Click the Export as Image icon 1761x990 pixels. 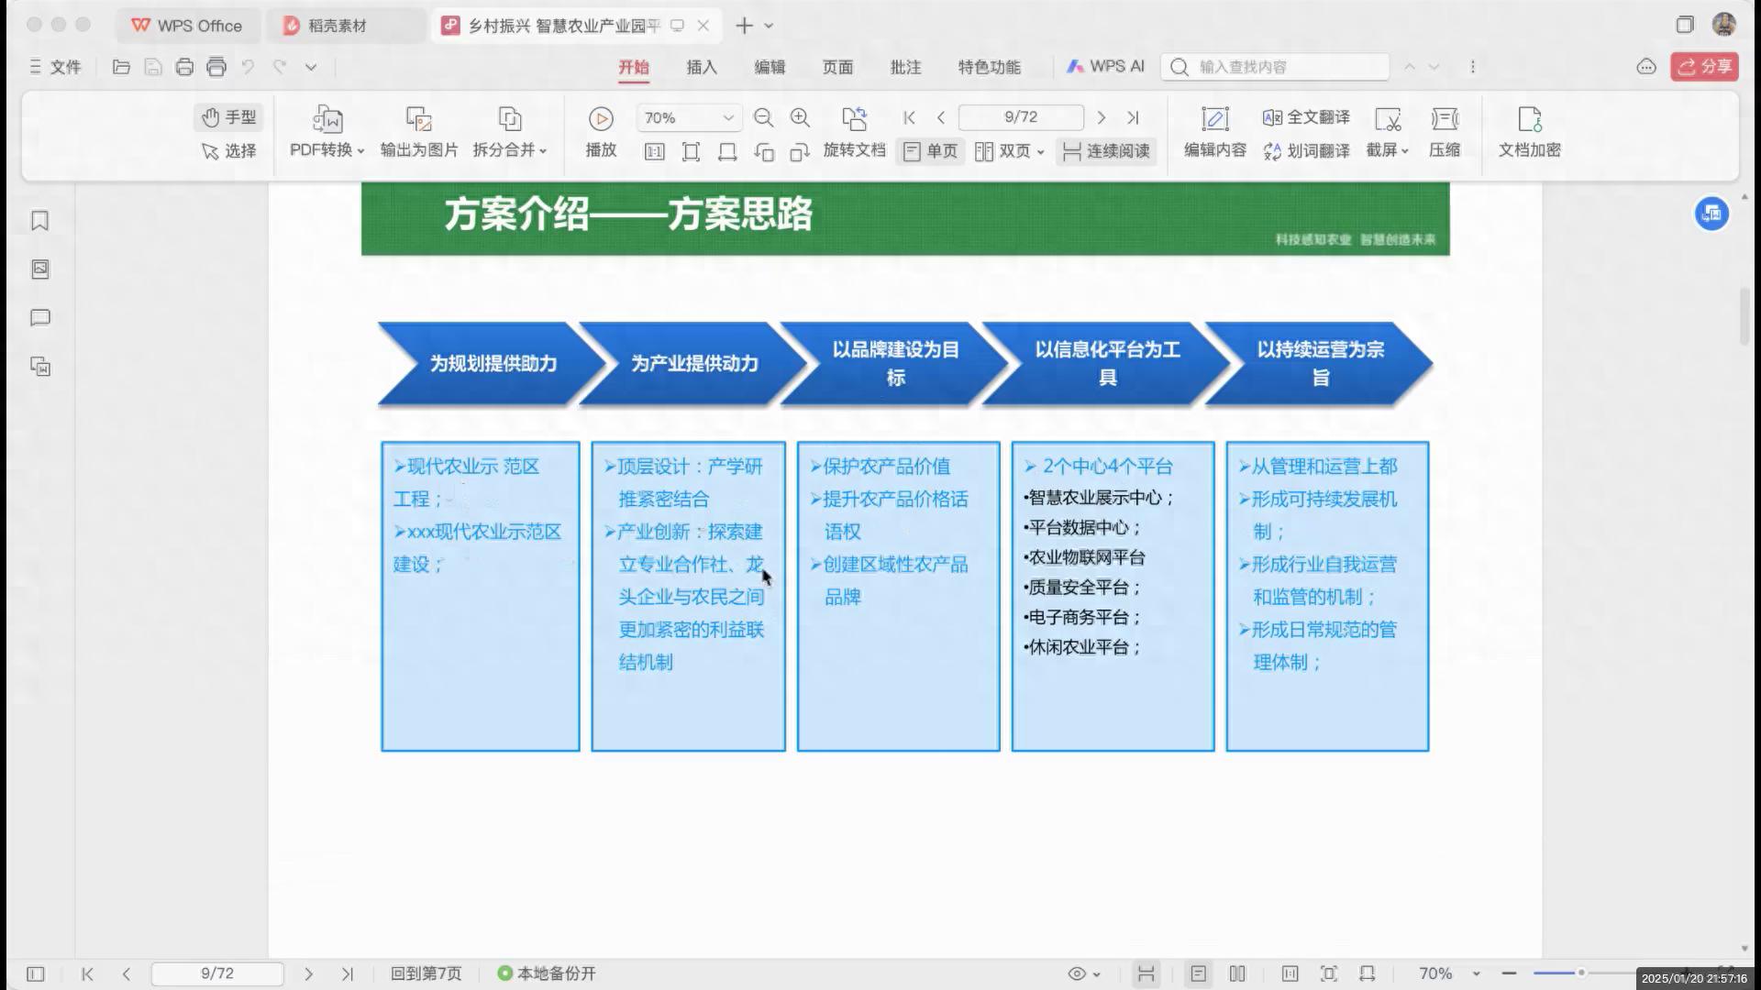(418, 119)
